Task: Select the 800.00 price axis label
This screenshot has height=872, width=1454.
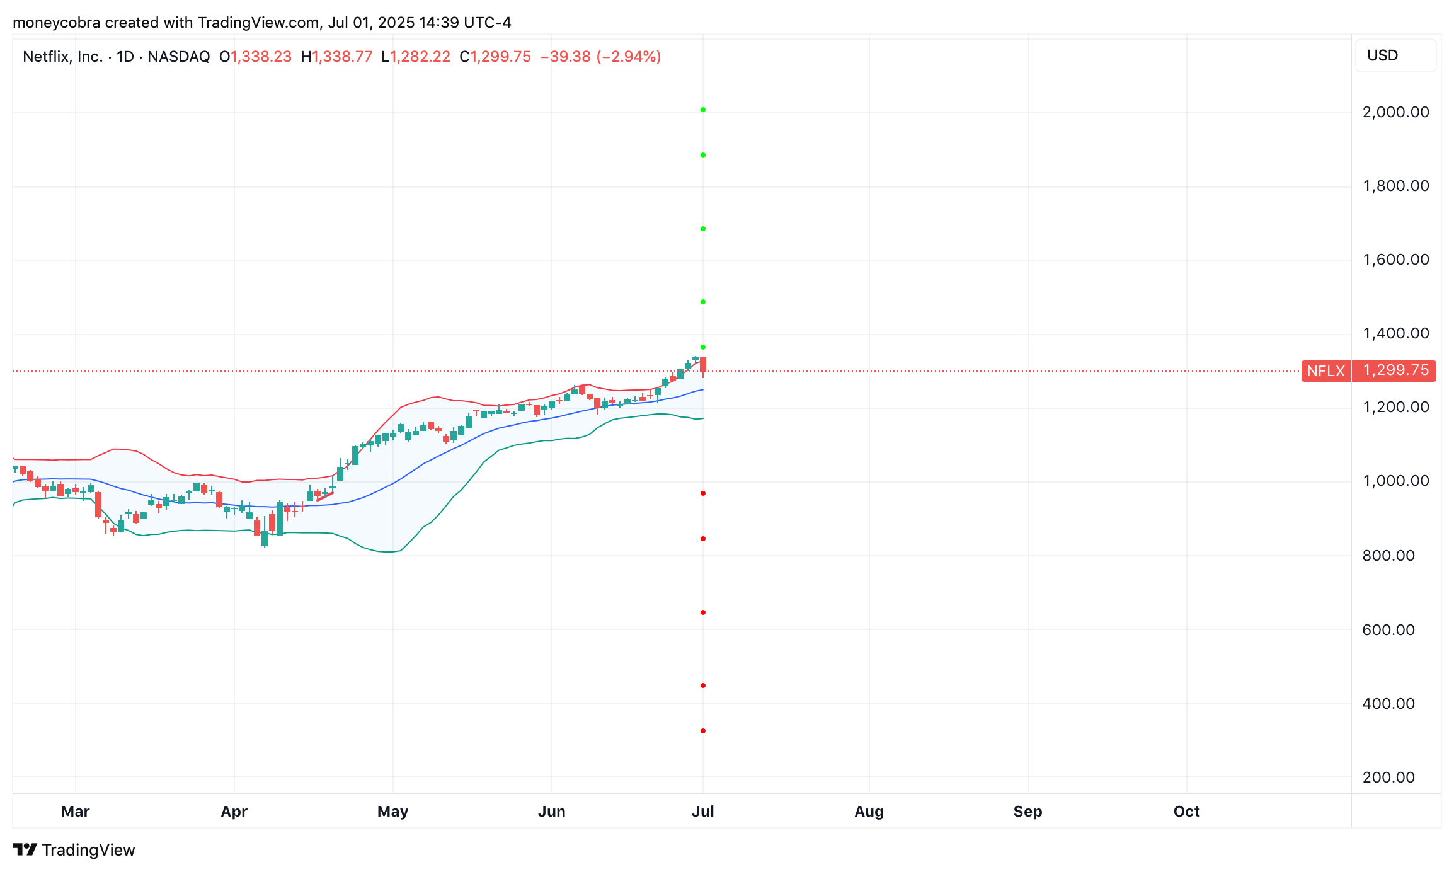Action: tap(1388, 556)
